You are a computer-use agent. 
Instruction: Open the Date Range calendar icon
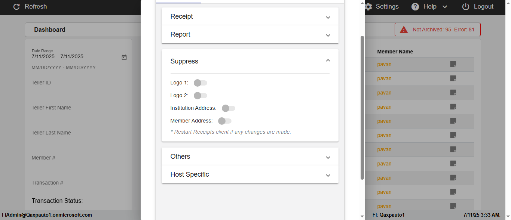pyautogui.click(x=124, y=57)
